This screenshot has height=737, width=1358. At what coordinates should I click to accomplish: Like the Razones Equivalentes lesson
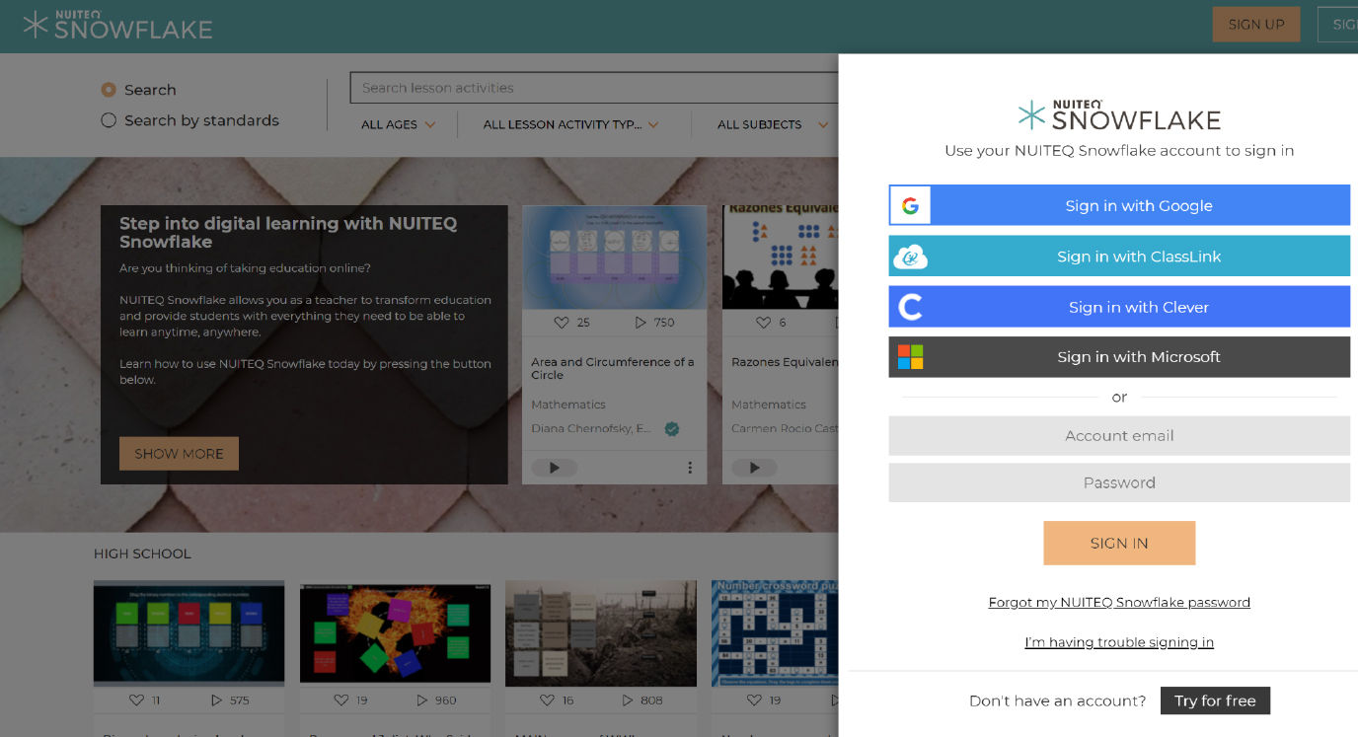[x=763, y=323]
